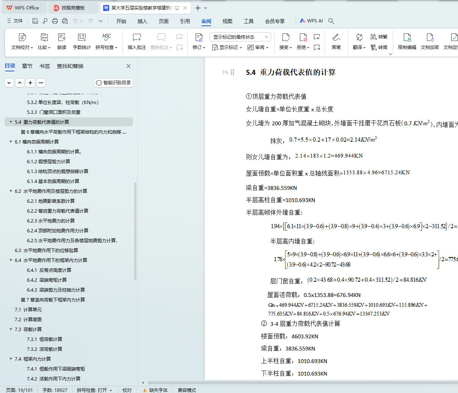Open WPS AI assistant
This screenshot has width=458, height=393.
[x=311, y=21]
